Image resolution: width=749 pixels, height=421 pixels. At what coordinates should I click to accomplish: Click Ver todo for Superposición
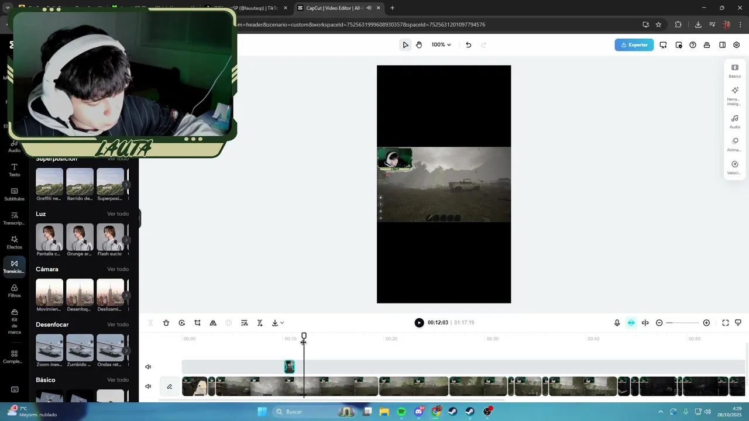pos(118,158)
